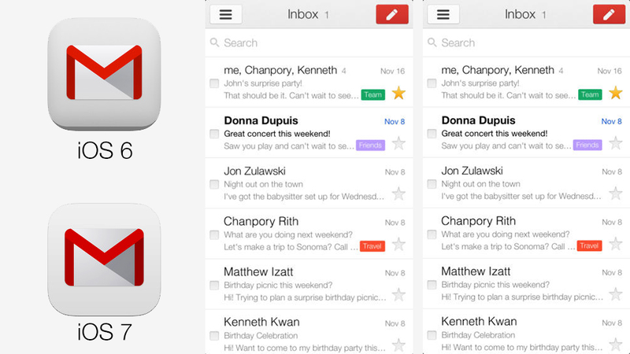The width and height of the screenshot is (630, 354).
Task: Click the 'iOS 7' caption text
Action: pyautogui.click(x=105, y=332)
